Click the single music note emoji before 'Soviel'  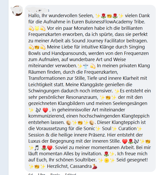[37, 148]
